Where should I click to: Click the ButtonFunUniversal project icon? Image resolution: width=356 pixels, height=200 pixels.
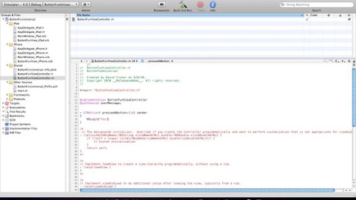click(x=7, y=19)
